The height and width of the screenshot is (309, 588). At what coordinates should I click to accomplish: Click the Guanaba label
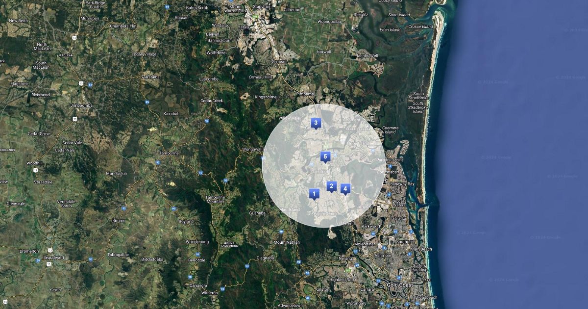(x=257, y=213)
